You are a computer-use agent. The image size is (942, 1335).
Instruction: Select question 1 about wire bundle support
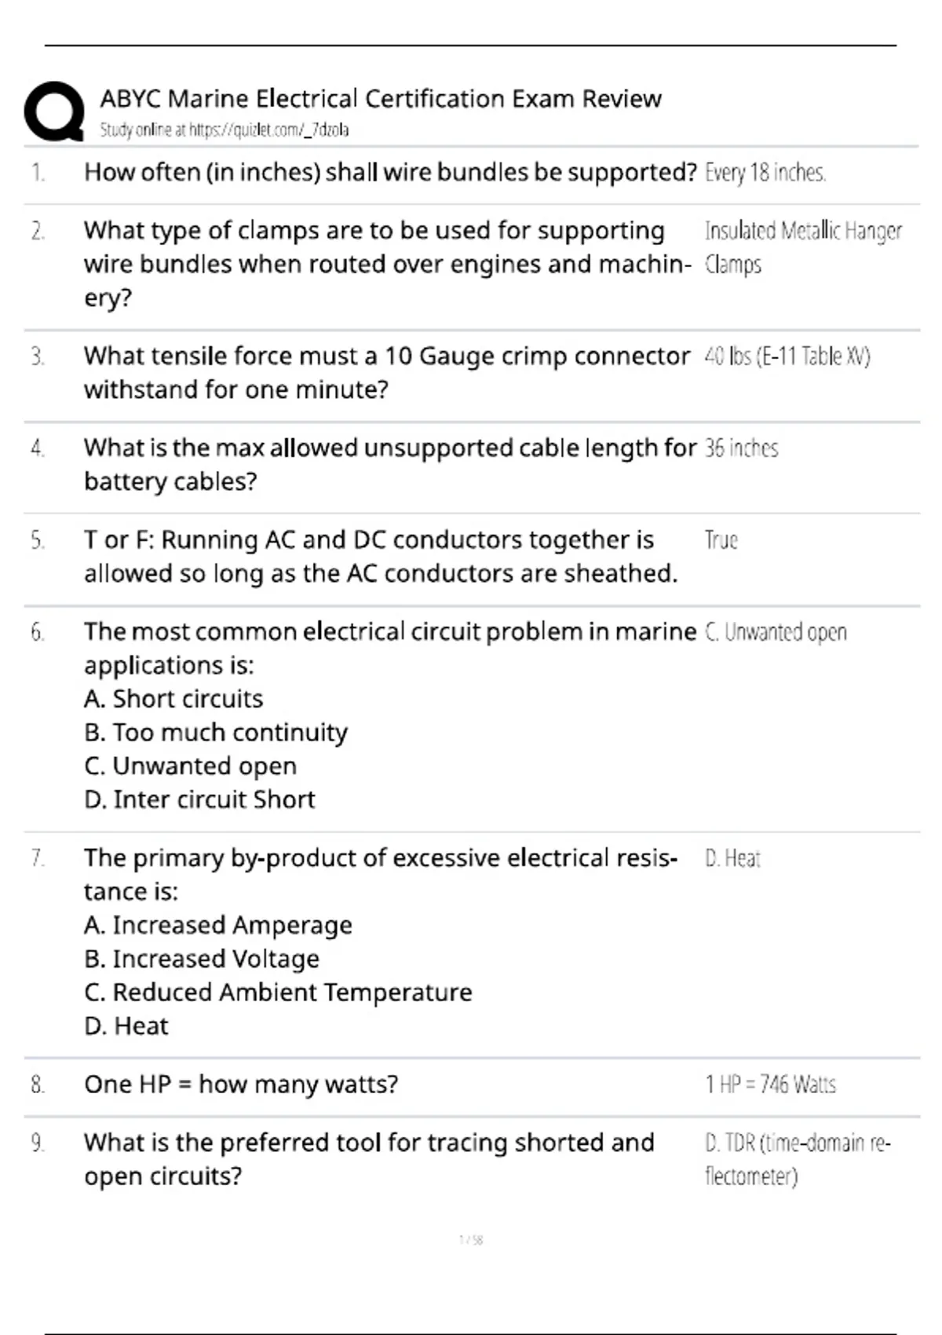pyautogui.click(x=390, y=172)
